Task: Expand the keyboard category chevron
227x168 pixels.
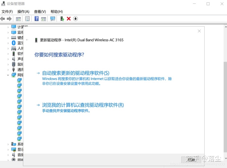Action: 8,38
